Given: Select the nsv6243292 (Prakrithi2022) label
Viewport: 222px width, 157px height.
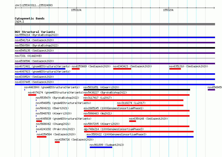Looking at the screenshot, I should [x=55, y=129].
